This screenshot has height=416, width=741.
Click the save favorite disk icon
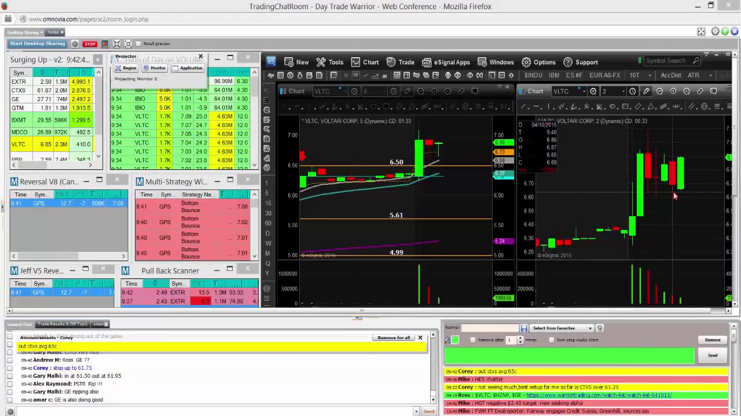tap(524, 328)
